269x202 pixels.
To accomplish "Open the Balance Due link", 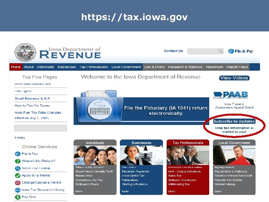I will coord(84,176).
